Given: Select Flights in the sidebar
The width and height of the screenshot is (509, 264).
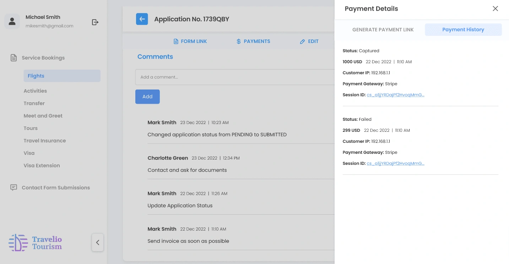Looking at the screenshot, I should pos(62,76).
